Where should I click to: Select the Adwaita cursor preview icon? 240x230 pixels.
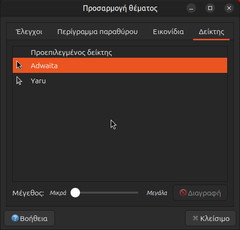tap(19, 65)
